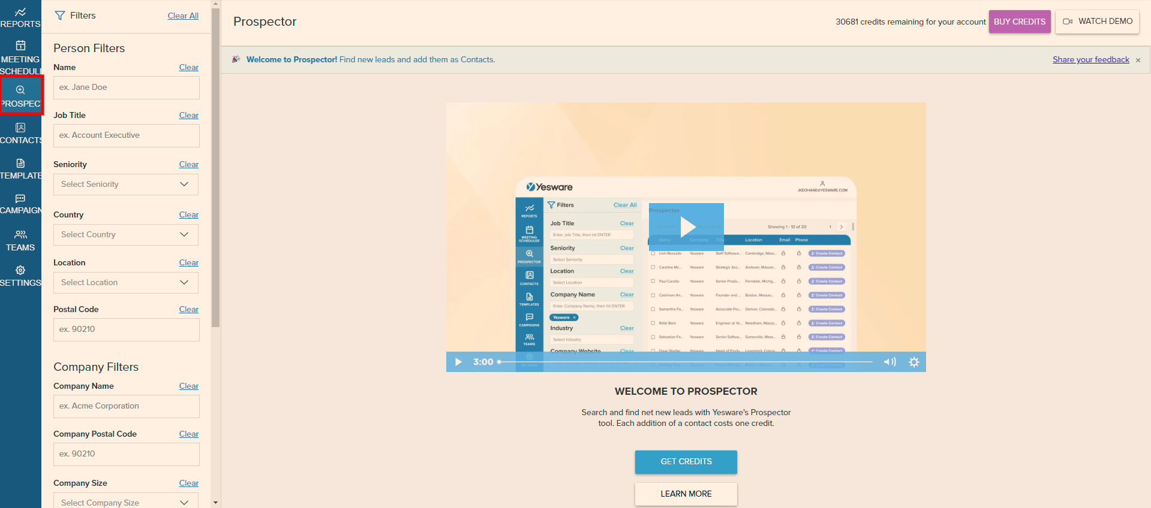
Task: Click the Name input field
Action: point(127,87)
